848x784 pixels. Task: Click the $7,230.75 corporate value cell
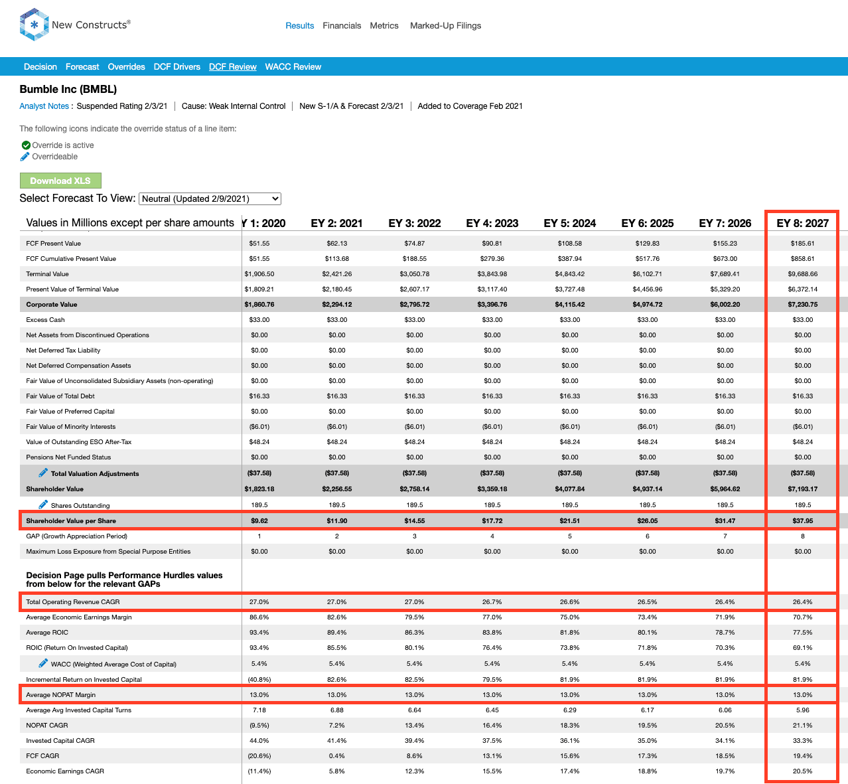point(803,305)
